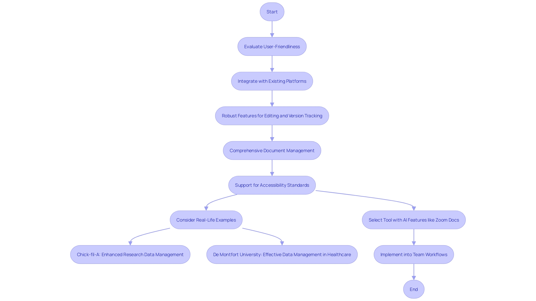Expand the Consider Real-Life Examples branch
The width and height of the screenshot is (536, 301).
[x=206, y=220]
